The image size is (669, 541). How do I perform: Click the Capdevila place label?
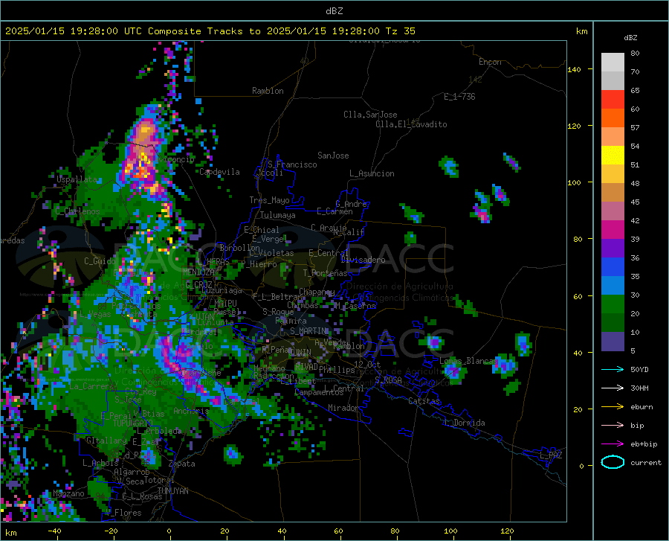pos(219,172)
